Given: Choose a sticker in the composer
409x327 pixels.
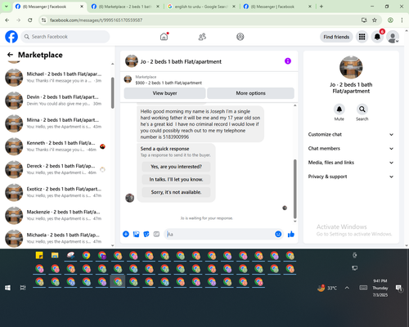Looking at the screenshot, I should [146, 234].
